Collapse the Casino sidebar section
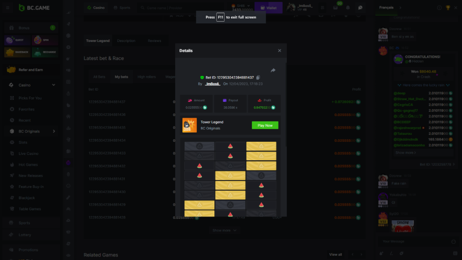 pyautogui.click(x=54, y=85)
